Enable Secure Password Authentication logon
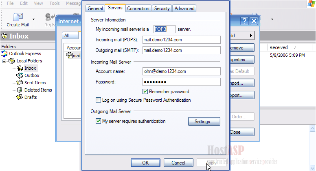The width and height of the screenshot is (316, 171). 98,100
